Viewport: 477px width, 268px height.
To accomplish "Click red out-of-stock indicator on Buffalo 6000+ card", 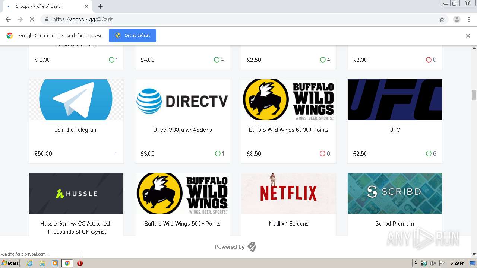I will point(322,154).
